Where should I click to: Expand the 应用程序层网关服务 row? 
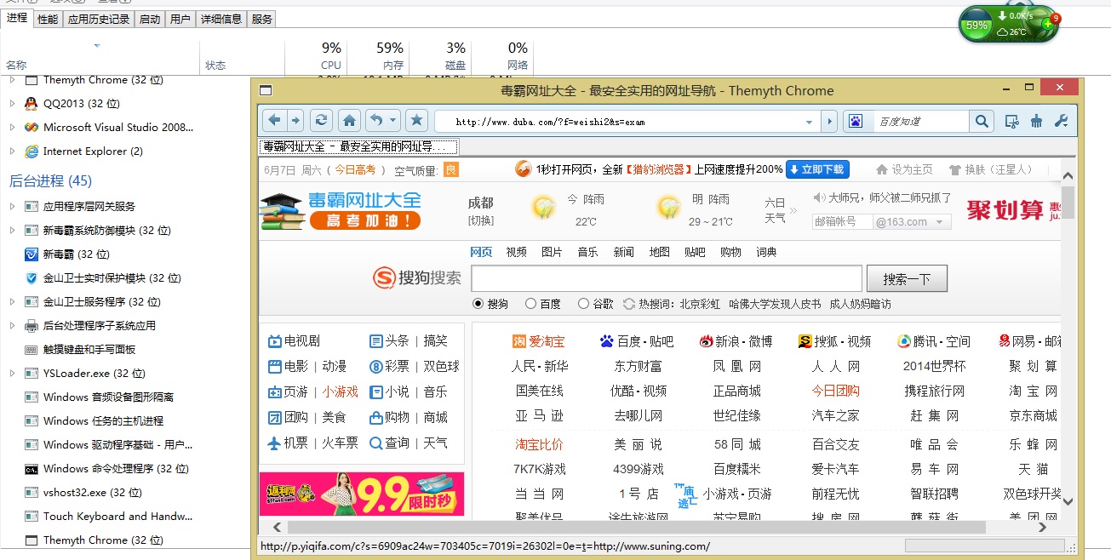12,207
